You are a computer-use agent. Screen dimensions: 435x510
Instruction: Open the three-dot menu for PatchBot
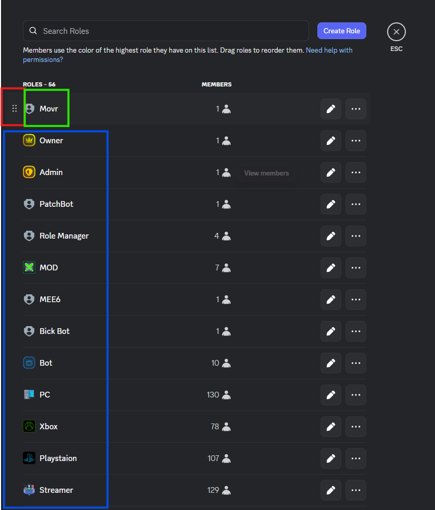356,204
